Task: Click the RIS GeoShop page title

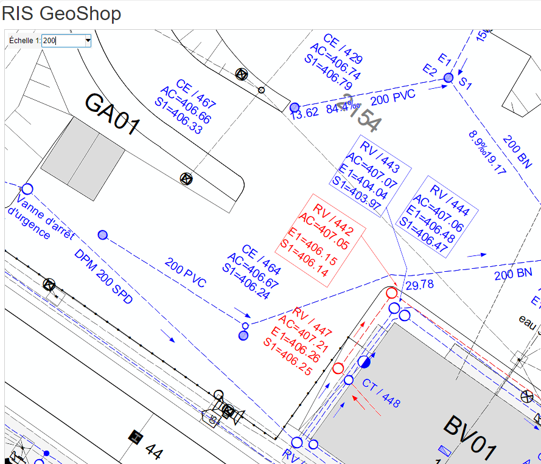Action: [61, 13]
